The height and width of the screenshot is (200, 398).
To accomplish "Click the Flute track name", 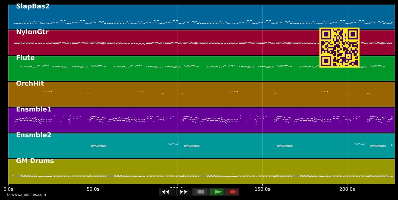I will tap(25, 58).
